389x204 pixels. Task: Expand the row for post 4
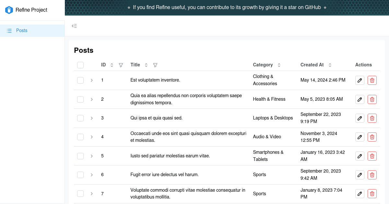(x=91, y=137)
